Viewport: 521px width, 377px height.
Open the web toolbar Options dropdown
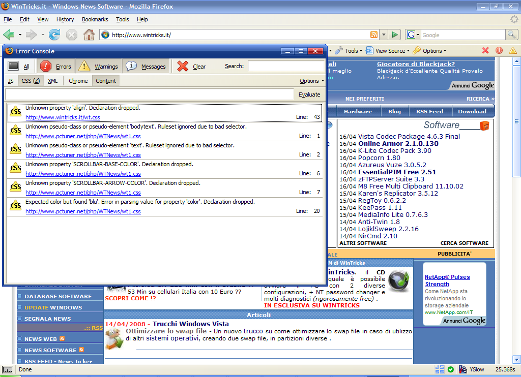pyautogui.click(x=429, y=51)
